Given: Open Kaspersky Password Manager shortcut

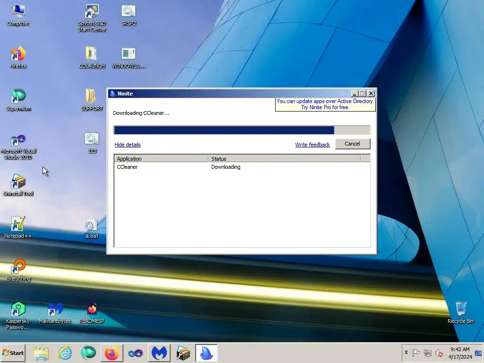Looking at the screenshot, I should pos(18,315).
